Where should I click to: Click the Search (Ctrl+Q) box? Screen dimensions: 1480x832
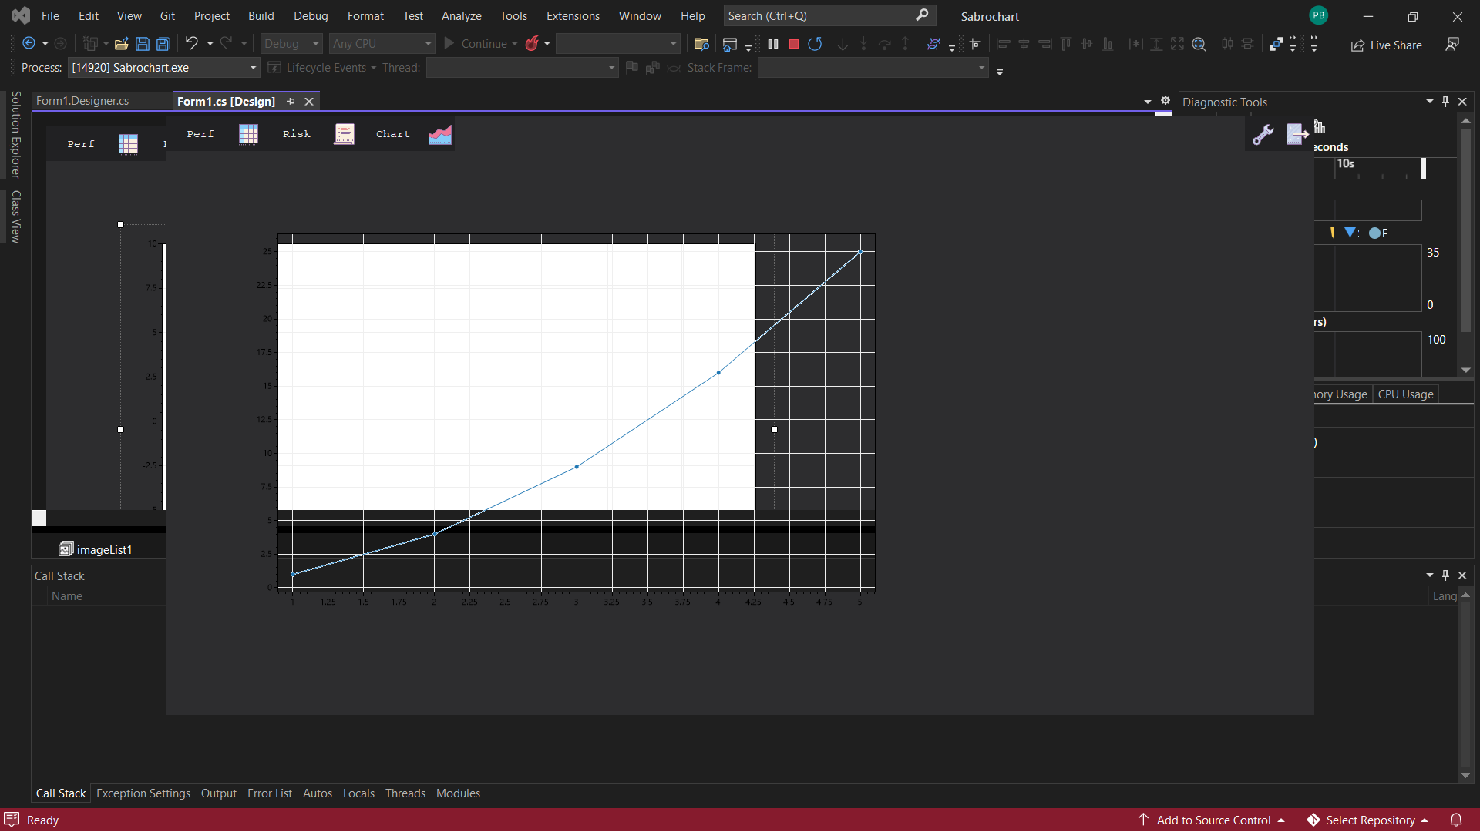pos(821,16)
